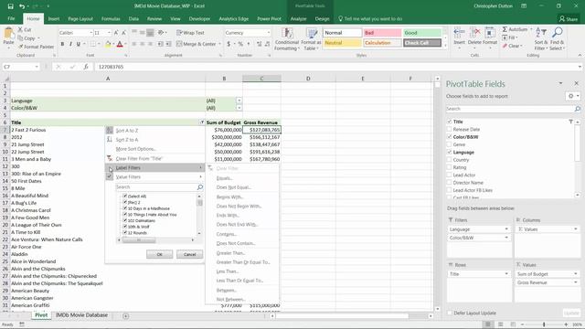585x329 pixels.
Task: Enable Defer Layout Update checkbox
Action: (x=449, y=313)
